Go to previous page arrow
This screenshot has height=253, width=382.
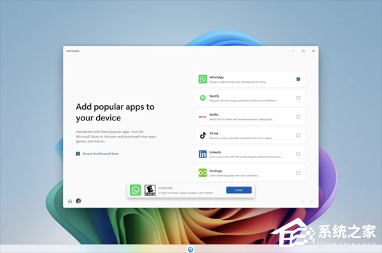(x=303, y=201)
